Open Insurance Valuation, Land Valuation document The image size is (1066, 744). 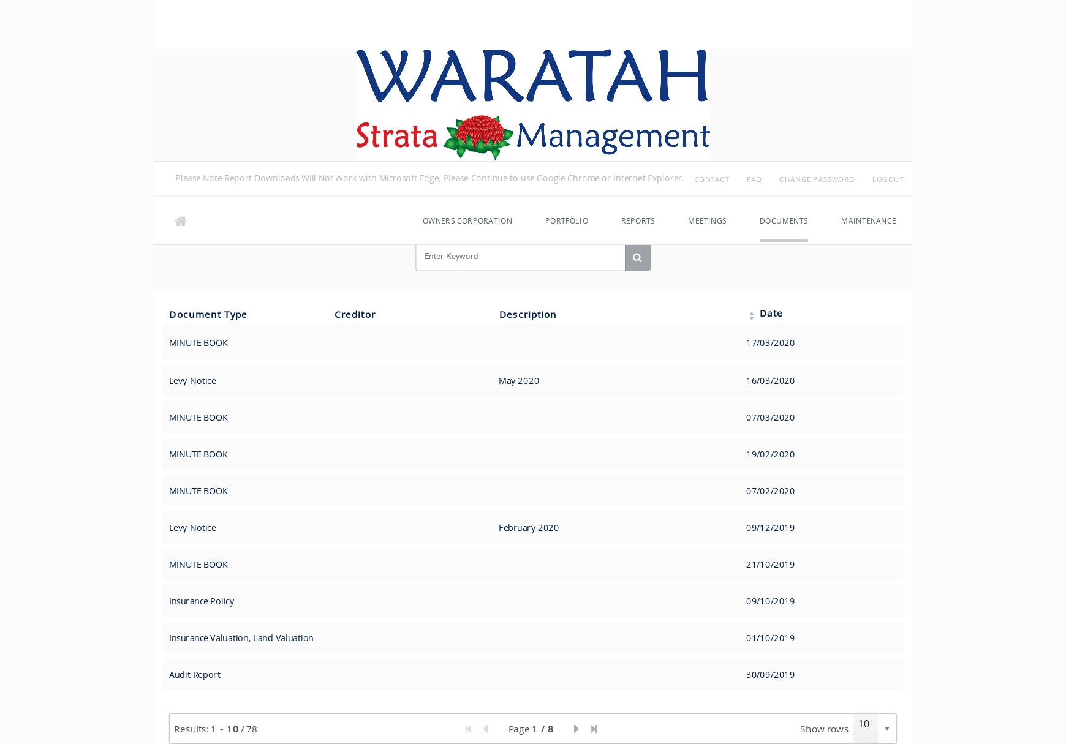click(x=241, y=638)
